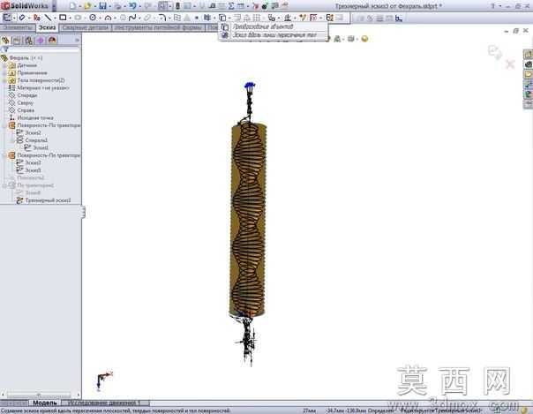Open dropdown arrow next to Spline tool
This screenshot has width=533, height=414.
coord(139,18)
